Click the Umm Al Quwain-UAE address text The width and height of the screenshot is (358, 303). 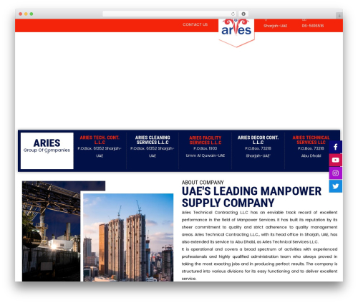205,155
